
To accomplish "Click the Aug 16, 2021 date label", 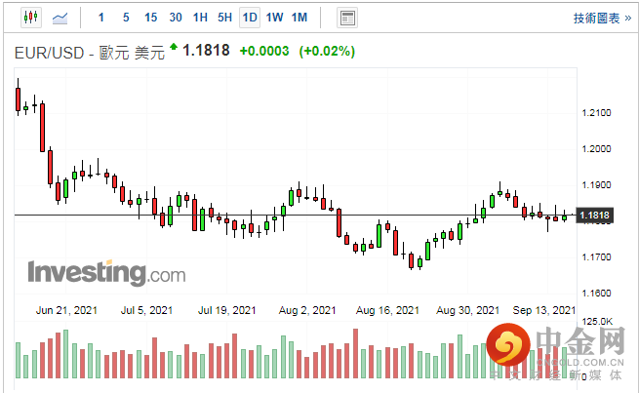I will 387,310.
